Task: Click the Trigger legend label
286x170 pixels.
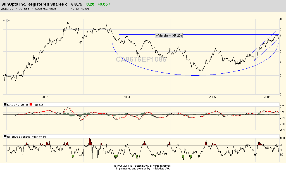Action: point(38,105)
